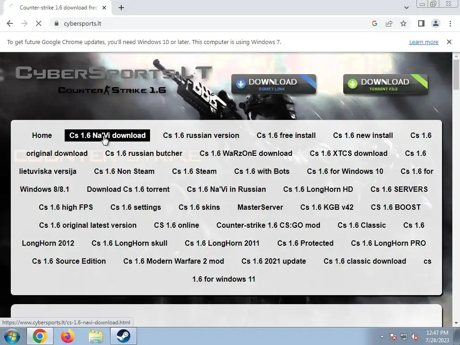Viewport: 460px width, 345px height.
Task: Click the Download Direct Link button
Action: 274,84
